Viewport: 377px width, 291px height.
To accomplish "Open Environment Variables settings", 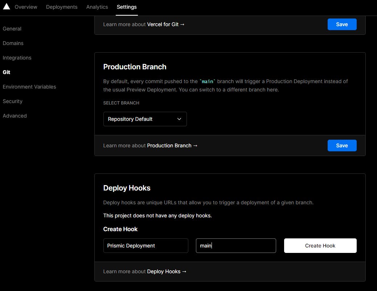I will tap(29, 87).
